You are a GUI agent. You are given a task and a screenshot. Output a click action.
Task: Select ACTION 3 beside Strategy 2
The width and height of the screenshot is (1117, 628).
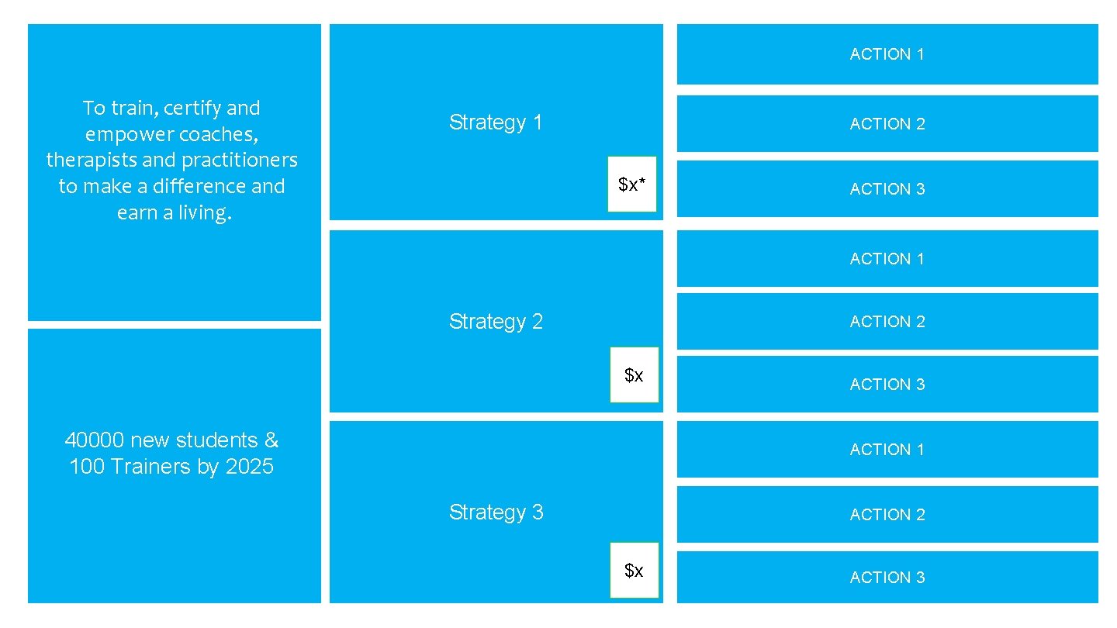[887, 385]
